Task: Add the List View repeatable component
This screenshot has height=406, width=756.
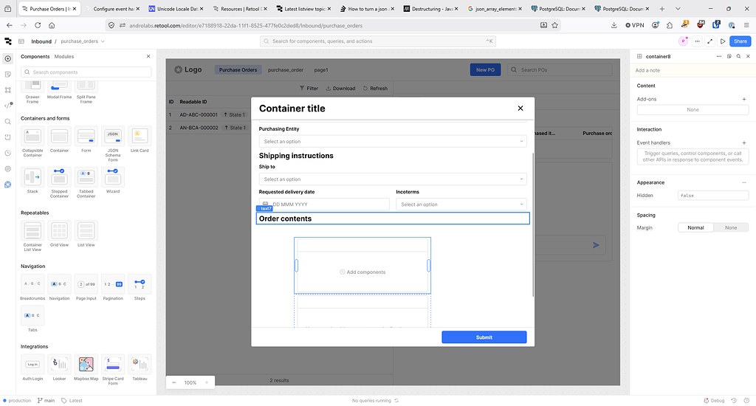Action: [x=86, y=234]
